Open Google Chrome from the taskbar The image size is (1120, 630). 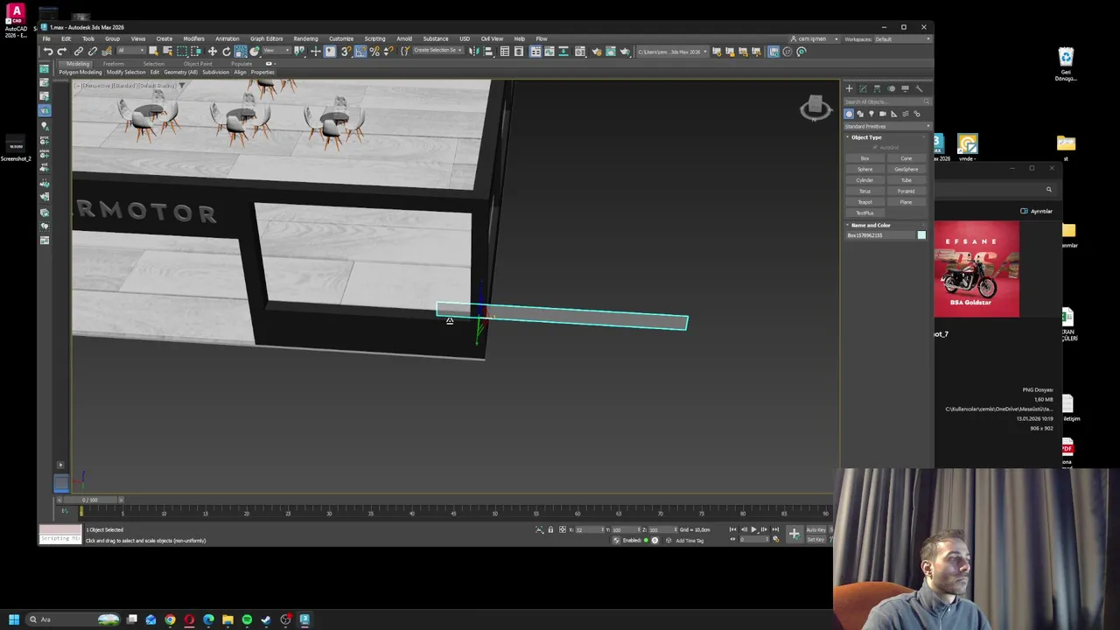coord(170,619)
